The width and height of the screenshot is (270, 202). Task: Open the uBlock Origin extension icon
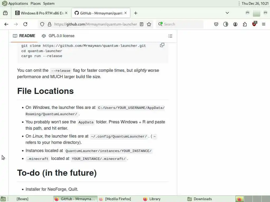[254, 24]
